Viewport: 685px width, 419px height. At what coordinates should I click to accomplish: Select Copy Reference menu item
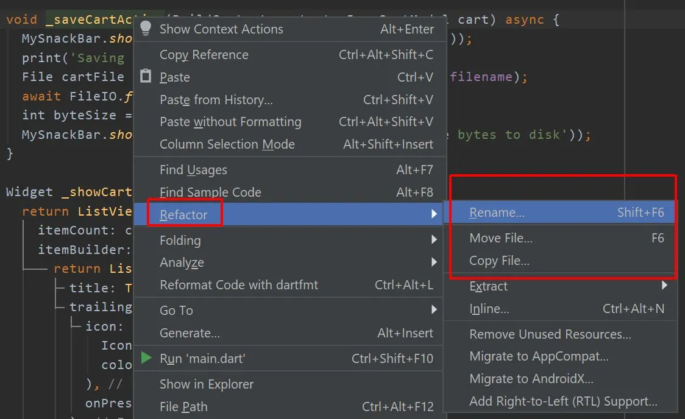[204, 55]
